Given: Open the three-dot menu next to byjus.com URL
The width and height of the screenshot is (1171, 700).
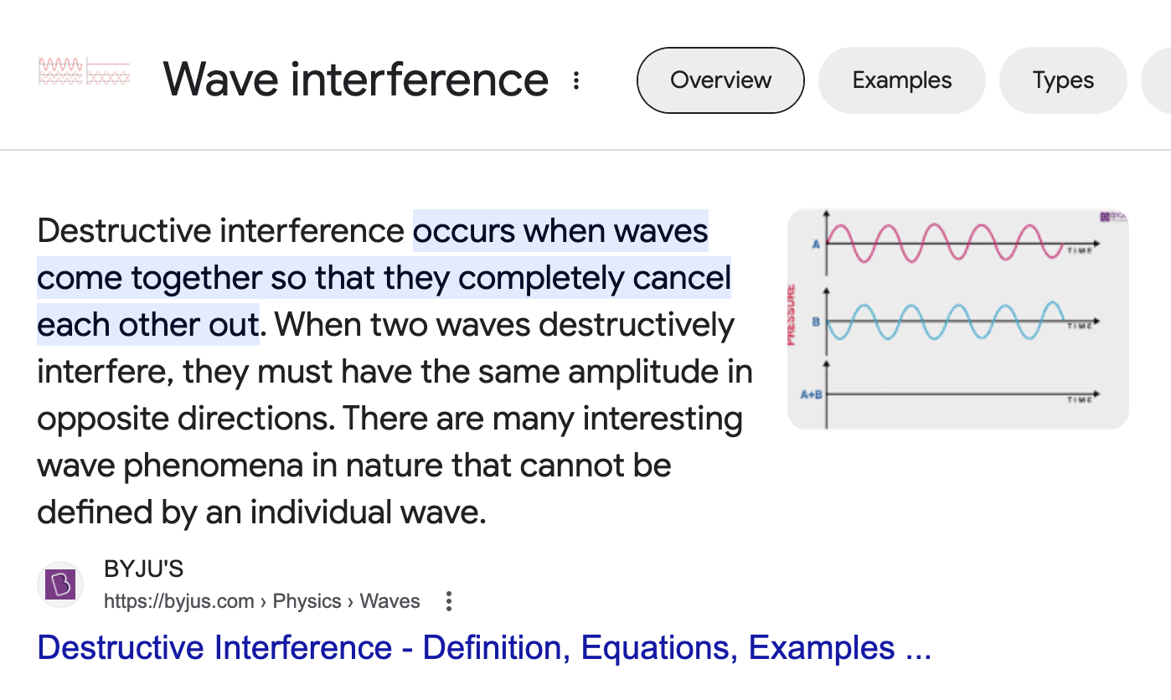Looking at the screenshot, I should (449, 601).
